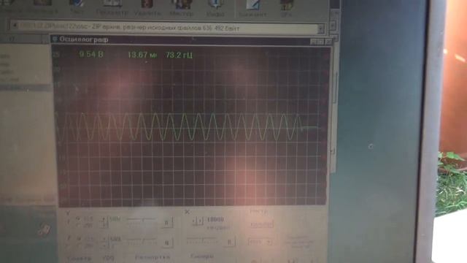Select channel 1 upper range radio button
Viewport: 467px width, 263px height.
point(78,219)
